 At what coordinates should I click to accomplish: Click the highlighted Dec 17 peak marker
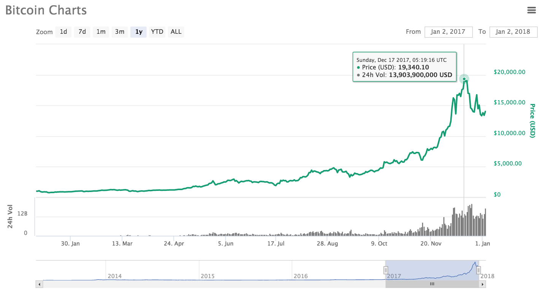[x=464, y=79]
